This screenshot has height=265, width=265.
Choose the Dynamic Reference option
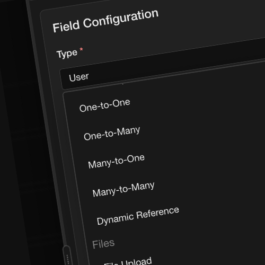click(138, 216)
